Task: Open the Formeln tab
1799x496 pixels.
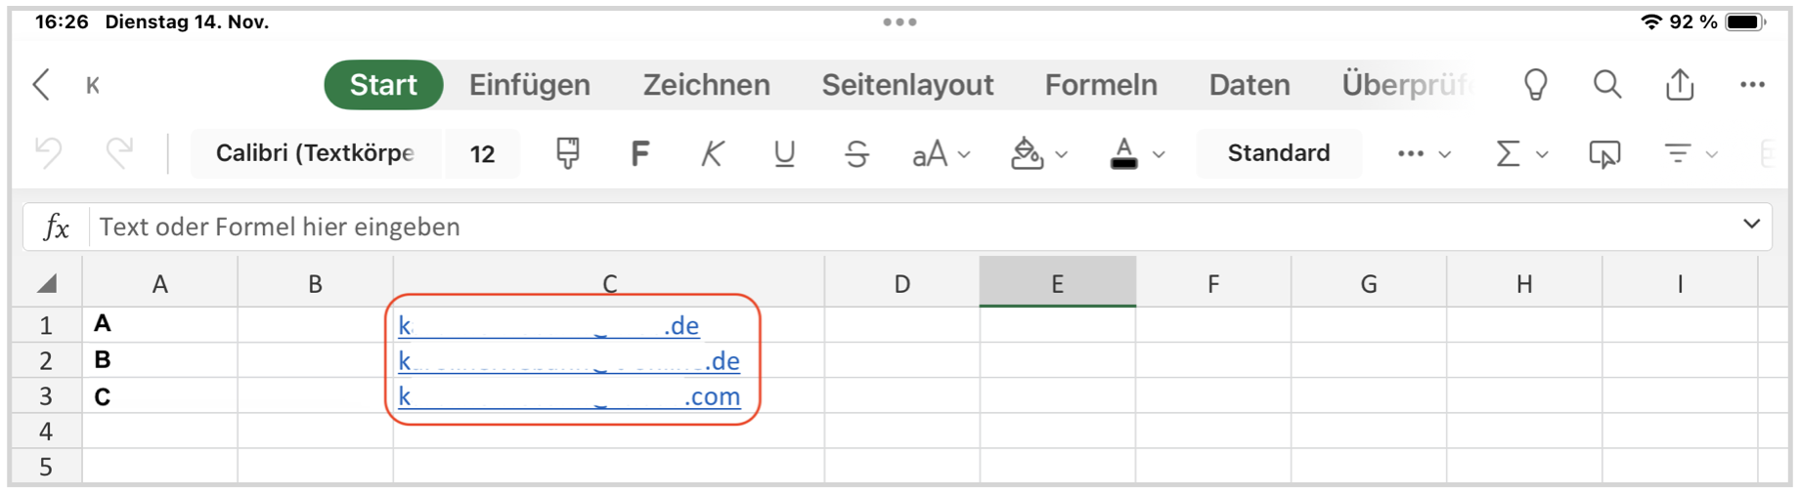Action: click(x=1100, y=85)
